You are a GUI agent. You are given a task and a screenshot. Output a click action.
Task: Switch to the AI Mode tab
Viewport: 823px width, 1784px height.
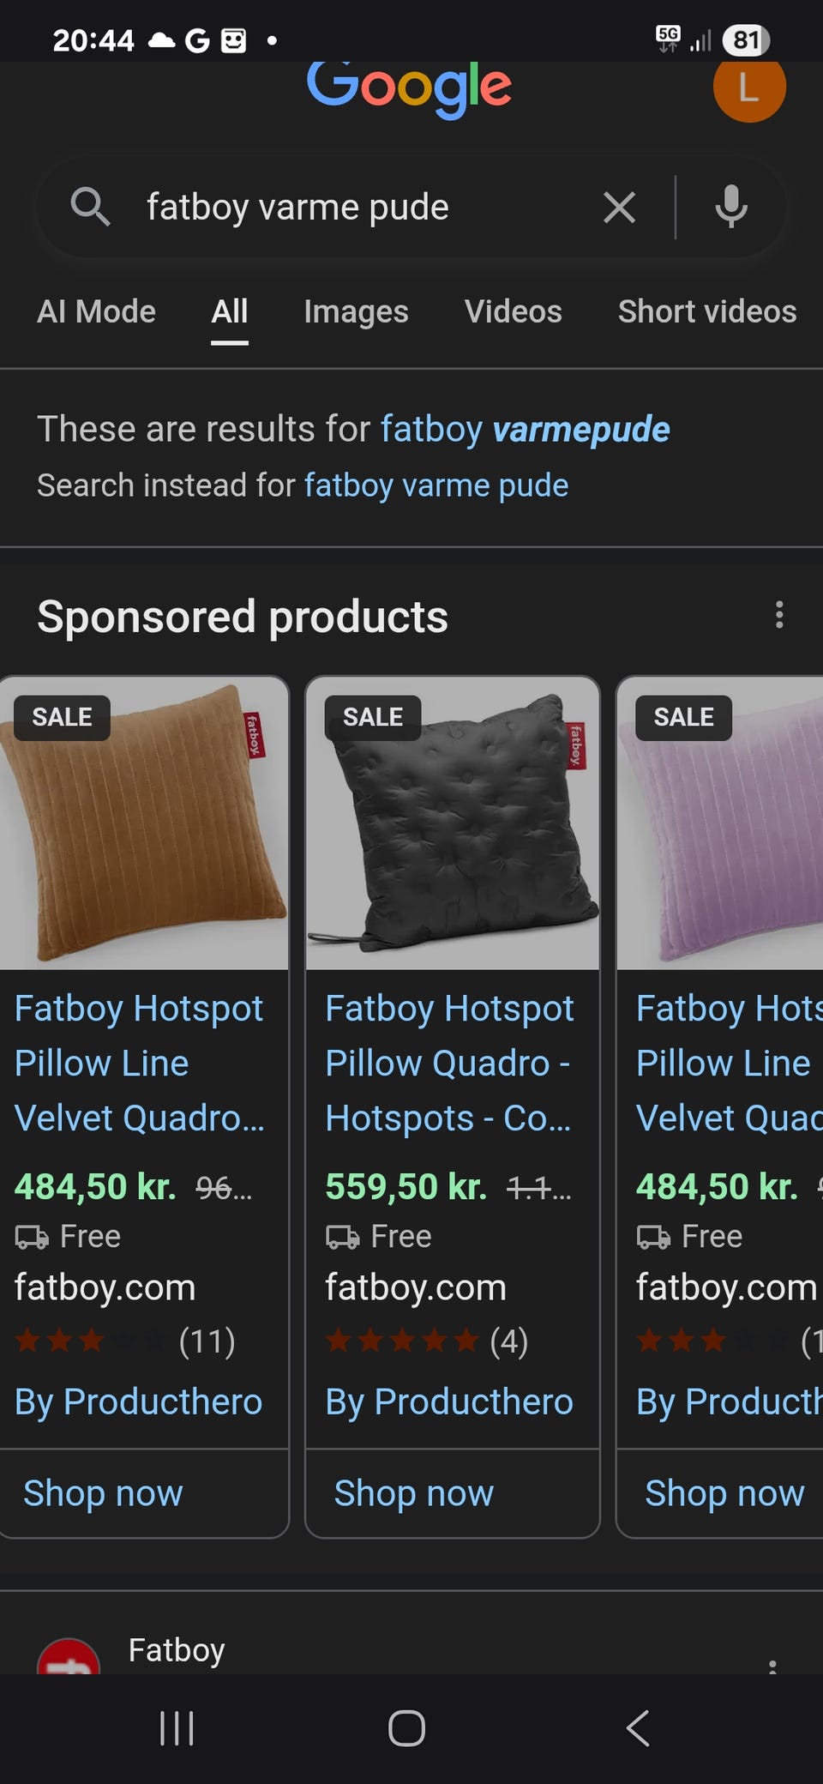coord(96,312)
